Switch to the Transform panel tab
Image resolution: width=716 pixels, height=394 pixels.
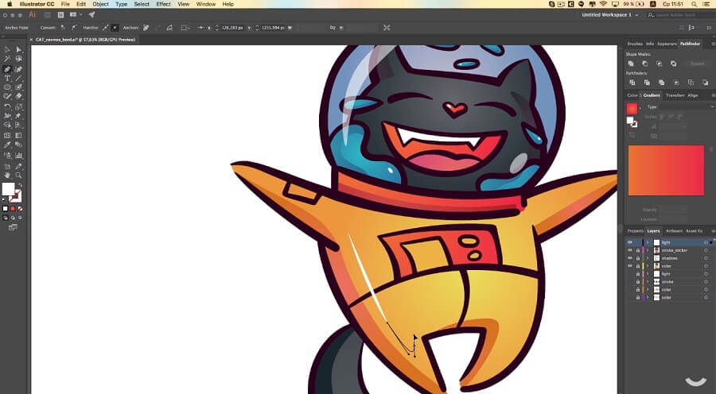(x=675, y=95)
